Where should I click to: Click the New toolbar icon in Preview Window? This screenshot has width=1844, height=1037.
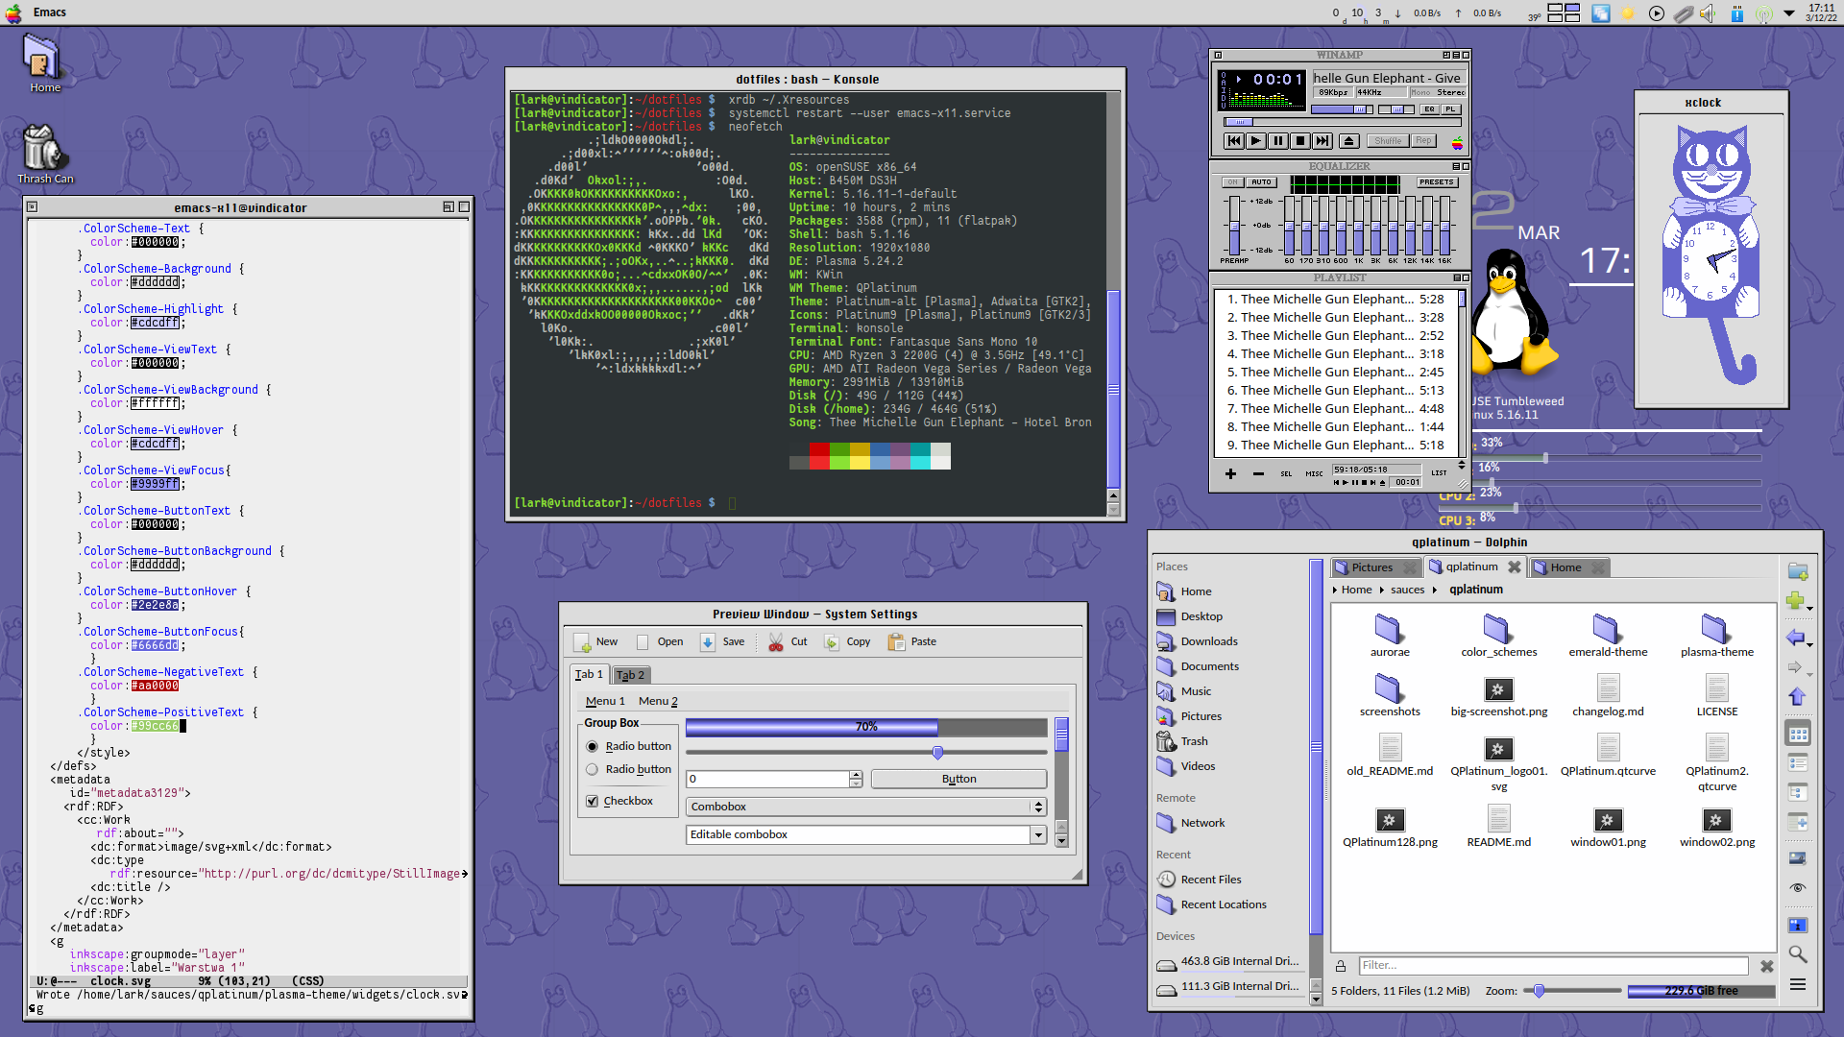(582, 642)
